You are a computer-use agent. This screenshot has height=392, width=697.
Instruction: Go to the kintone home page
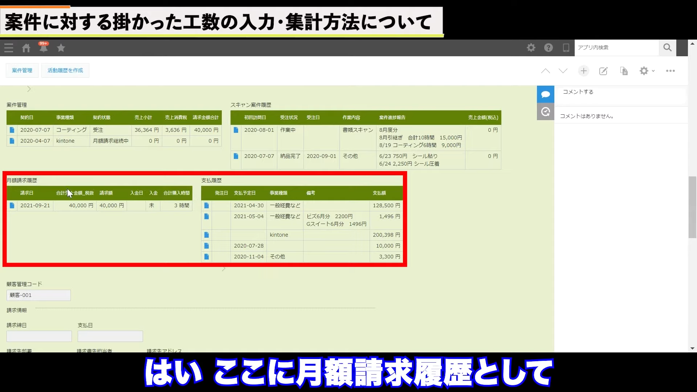coord(26,48)
